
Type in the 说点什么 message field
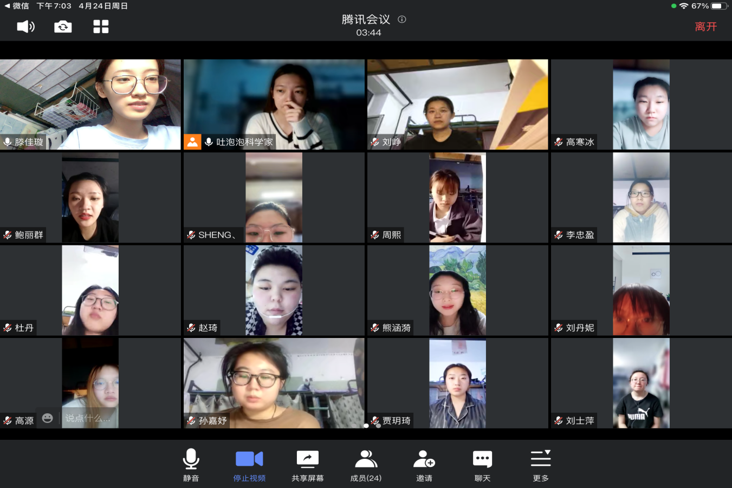tap(89, 418)
